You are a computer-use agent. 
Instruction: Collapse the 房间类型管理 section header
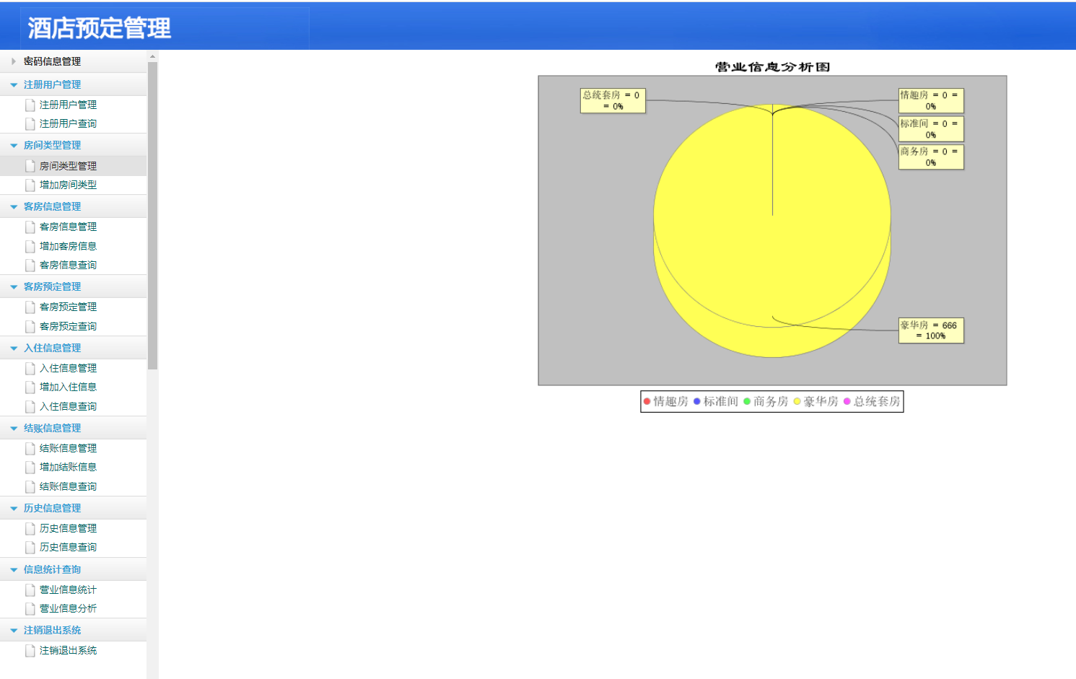73,145
